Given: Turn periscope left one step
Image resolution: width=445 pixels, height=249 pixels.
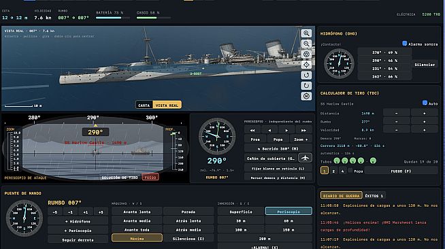Looking at the screenshot, I should pyautogui.click(x=269, y=130).
